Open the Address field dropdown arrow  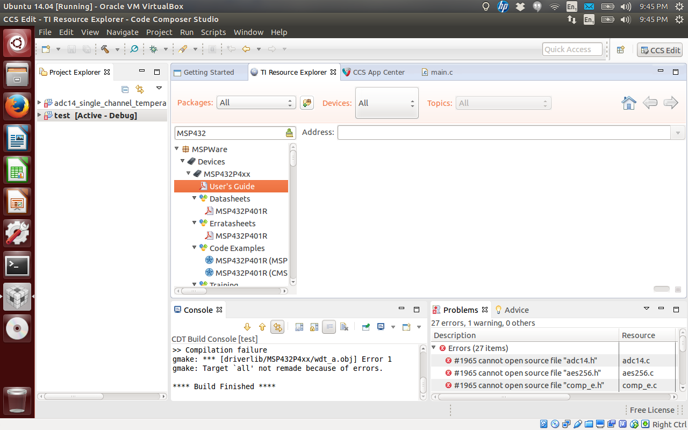click(x=678, y=133)
